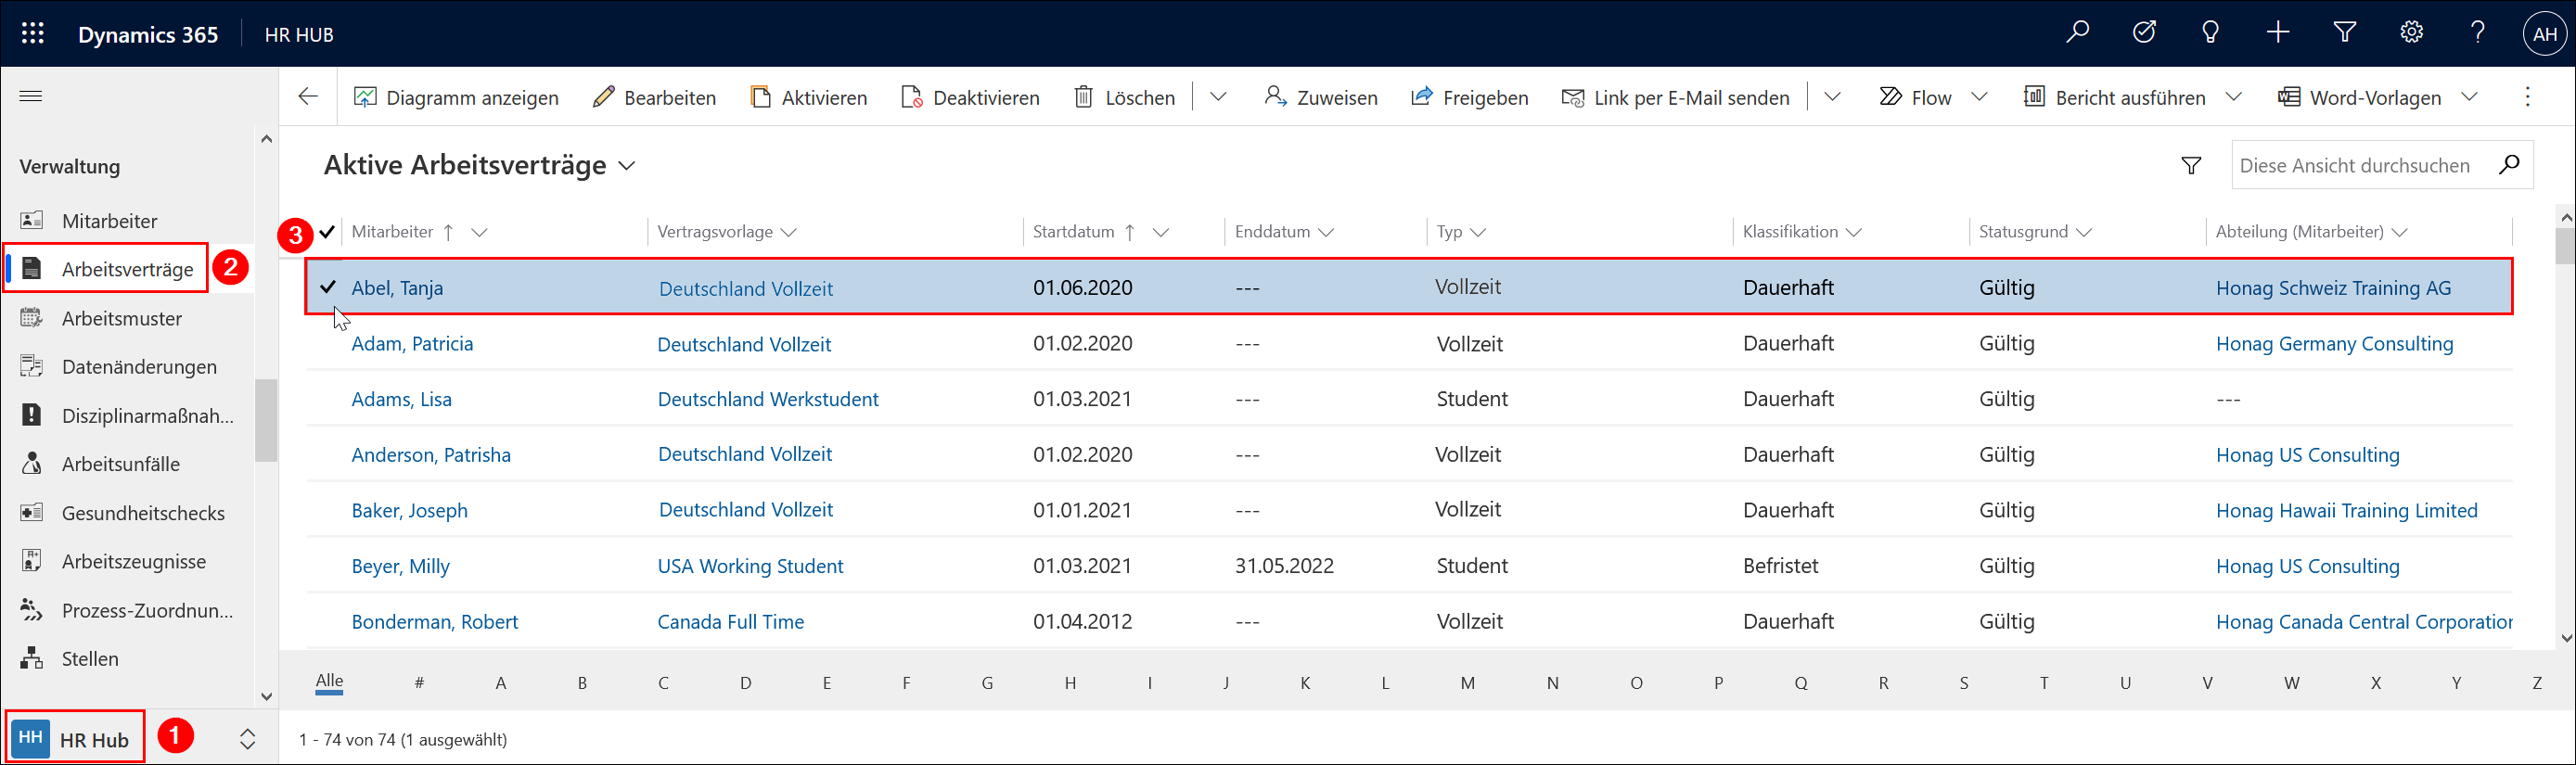Image resolution: width=2576 pixels, height=765 pixels.
Task: Click Diagramm anzeigen toolbar button
Action: coord(456,97)
